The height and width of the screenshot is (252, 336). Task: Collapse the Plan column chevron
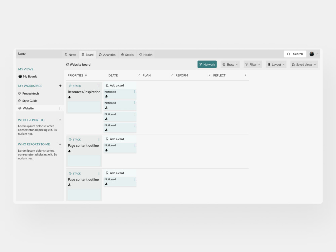coord(172,75)
